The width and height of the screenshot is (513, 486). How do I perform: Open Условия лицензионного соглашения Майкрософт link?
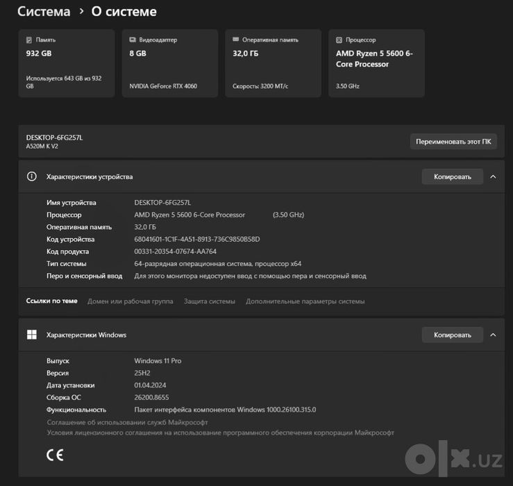click(221, 433)
